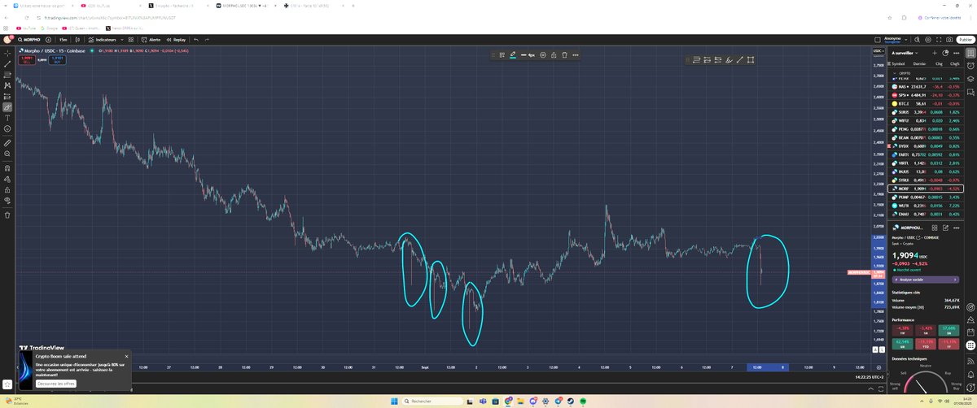Click the add symbol plus icon

[x=49, y=39]
